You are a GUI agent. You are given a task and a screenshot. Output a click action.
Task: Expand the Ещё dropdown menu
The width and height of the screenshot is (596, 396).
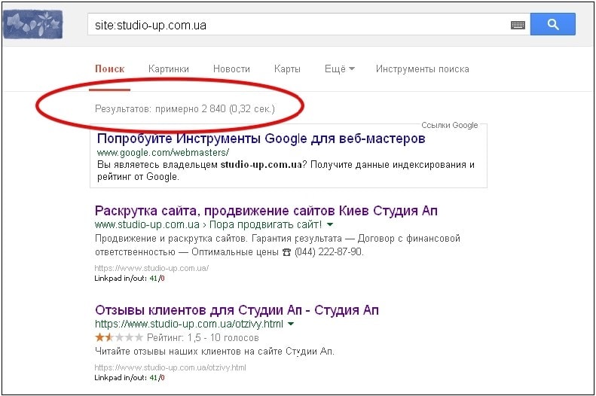pos(339,69)
